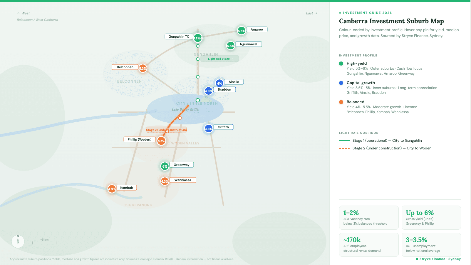Toggle the Balanced orange legend dot
The image size is (471, 265).
341,102
